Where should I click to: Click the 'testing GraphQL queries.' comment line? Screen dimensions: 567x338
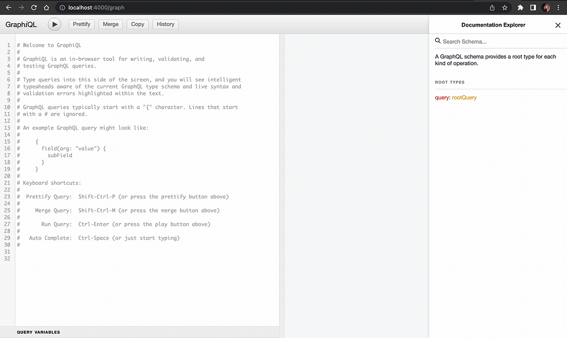coord(56,66)
